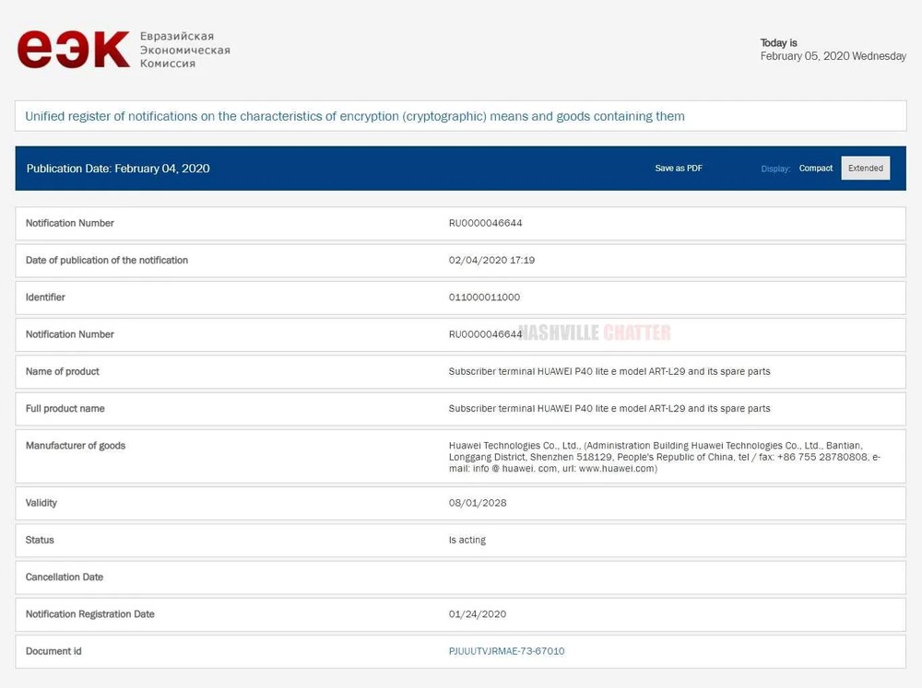922x688 pixels.
Task: Click Date of publication of the notification label
Action: (106, 261)
